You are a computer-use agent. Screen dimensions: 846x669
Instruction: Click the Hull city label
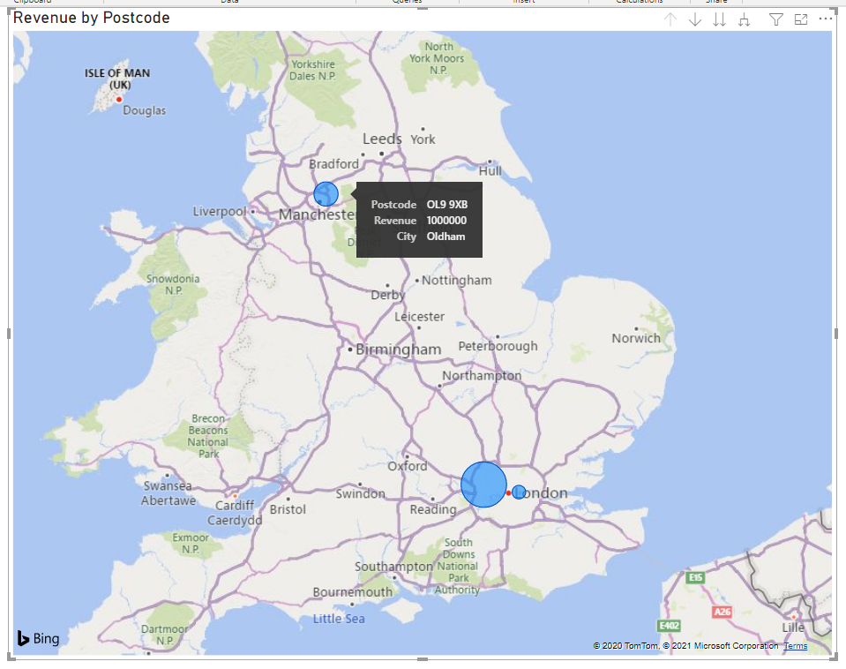tap(490, 171)
